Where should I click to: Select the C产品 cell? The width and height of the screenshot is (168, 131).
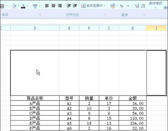pos(35,113)
